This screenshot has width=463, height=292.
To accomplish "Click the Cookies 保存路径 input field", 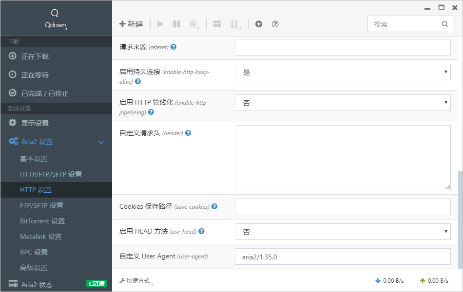I will coord(343,207).
